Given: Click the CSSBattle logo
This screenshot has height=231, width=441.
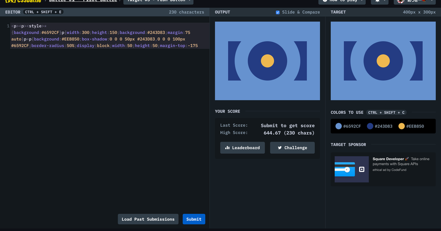Looking at the screenshot, I should pos(23,1).
